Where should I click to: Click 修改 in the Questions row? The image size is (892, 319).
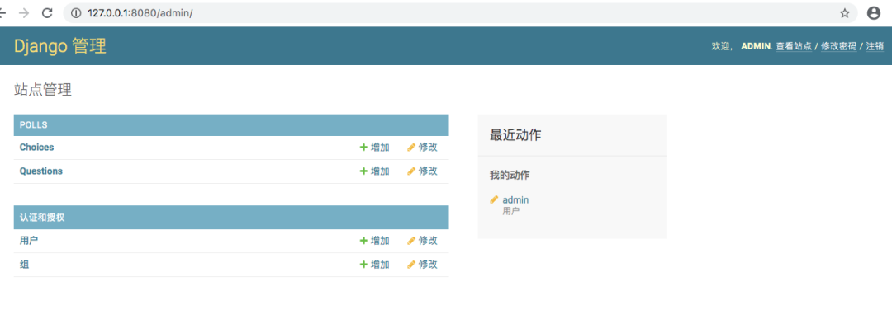tap(423, 171)
